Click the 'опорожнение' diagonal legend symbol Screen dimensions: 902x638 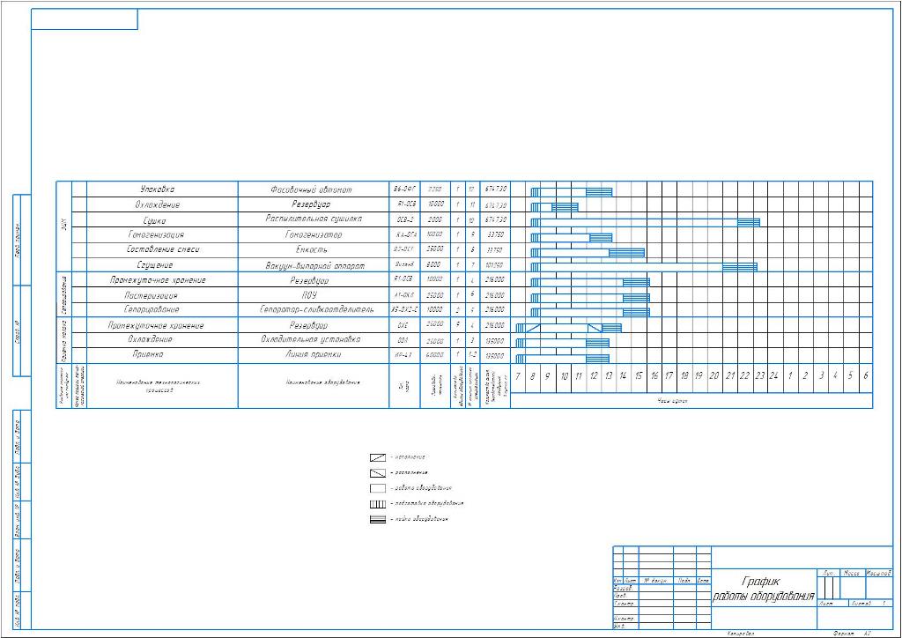(377, 473)
